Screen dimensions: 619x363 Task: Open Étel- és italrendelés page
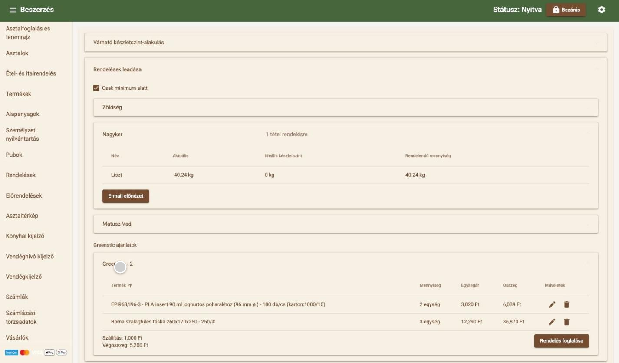coord(31,73)
